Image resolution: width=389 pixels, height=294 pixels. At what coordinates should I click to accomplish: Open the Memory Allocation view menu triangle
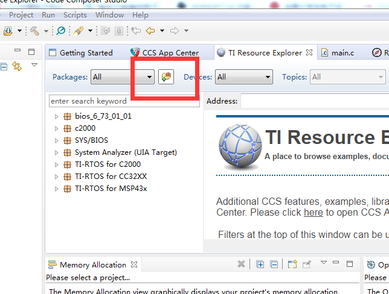[x=324, y=263]
